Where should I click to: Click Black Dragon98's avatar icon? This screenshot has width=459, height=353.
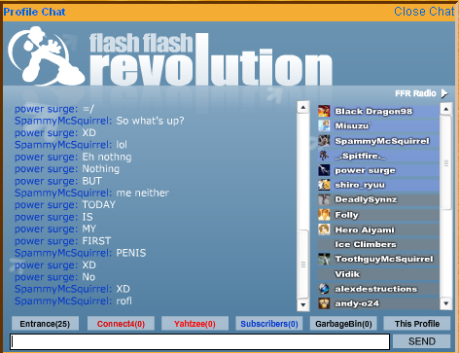(324, 111)
